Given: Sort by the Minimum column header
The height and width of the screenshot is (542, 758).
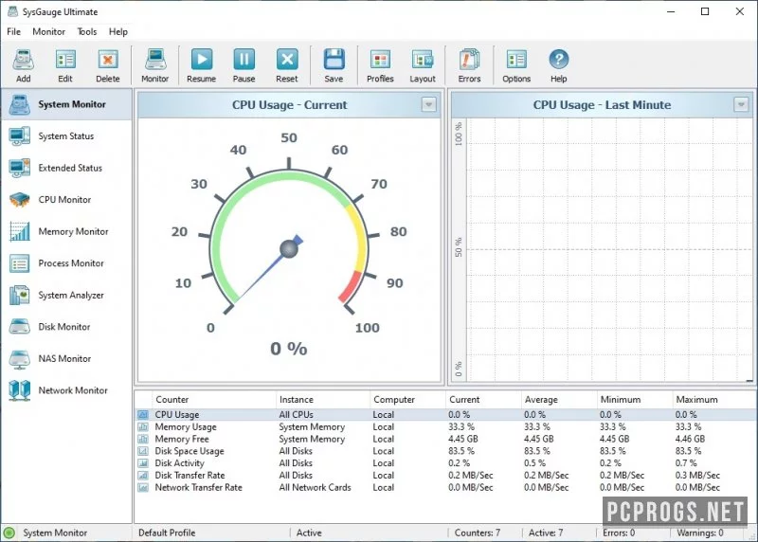Looking at the screenshot, I should (635, 399).
